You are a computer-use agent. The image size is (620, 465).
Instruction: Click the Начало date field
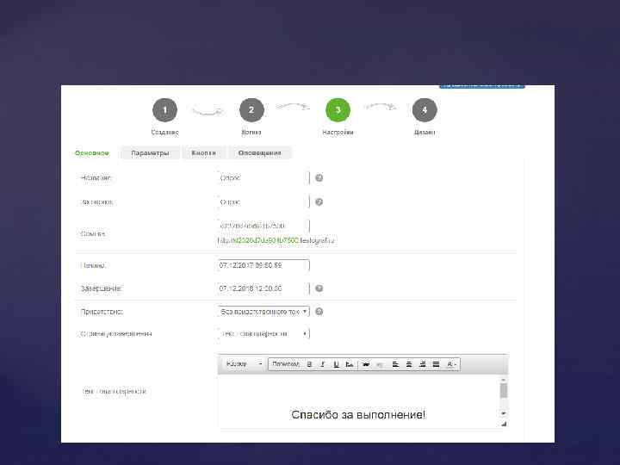pos(263,265)
